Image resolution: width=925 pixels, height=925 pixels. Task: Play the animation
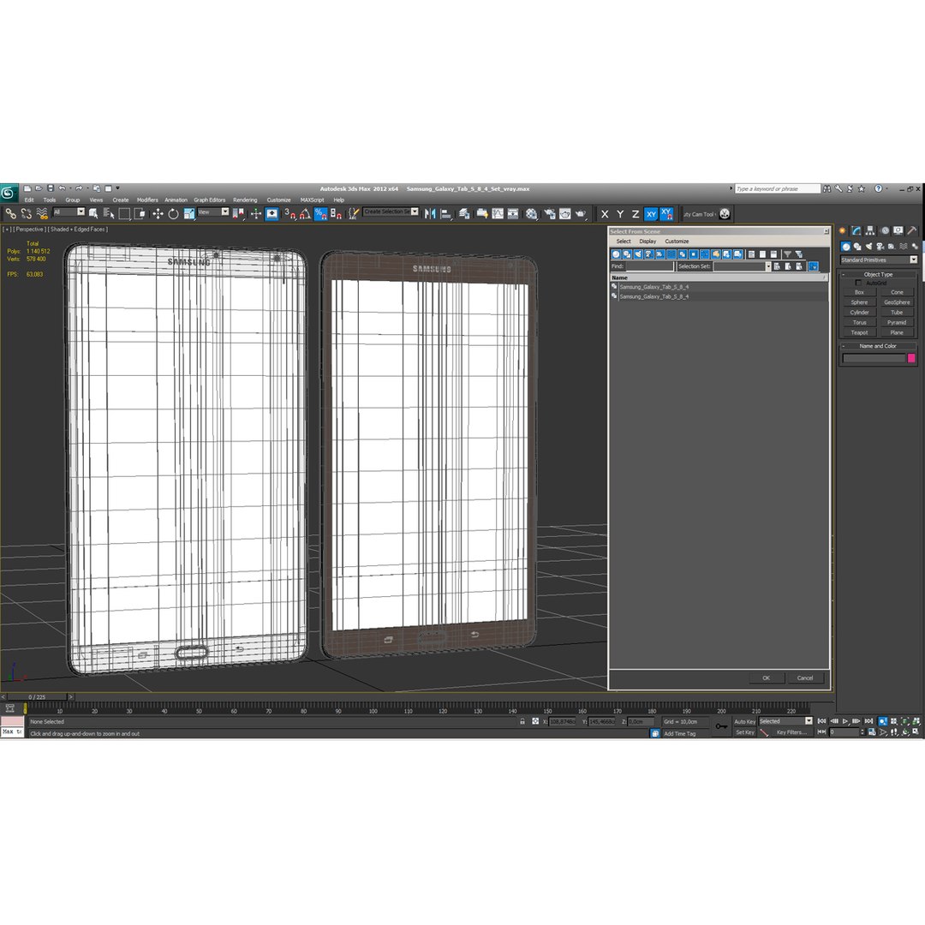click(845, 721)
